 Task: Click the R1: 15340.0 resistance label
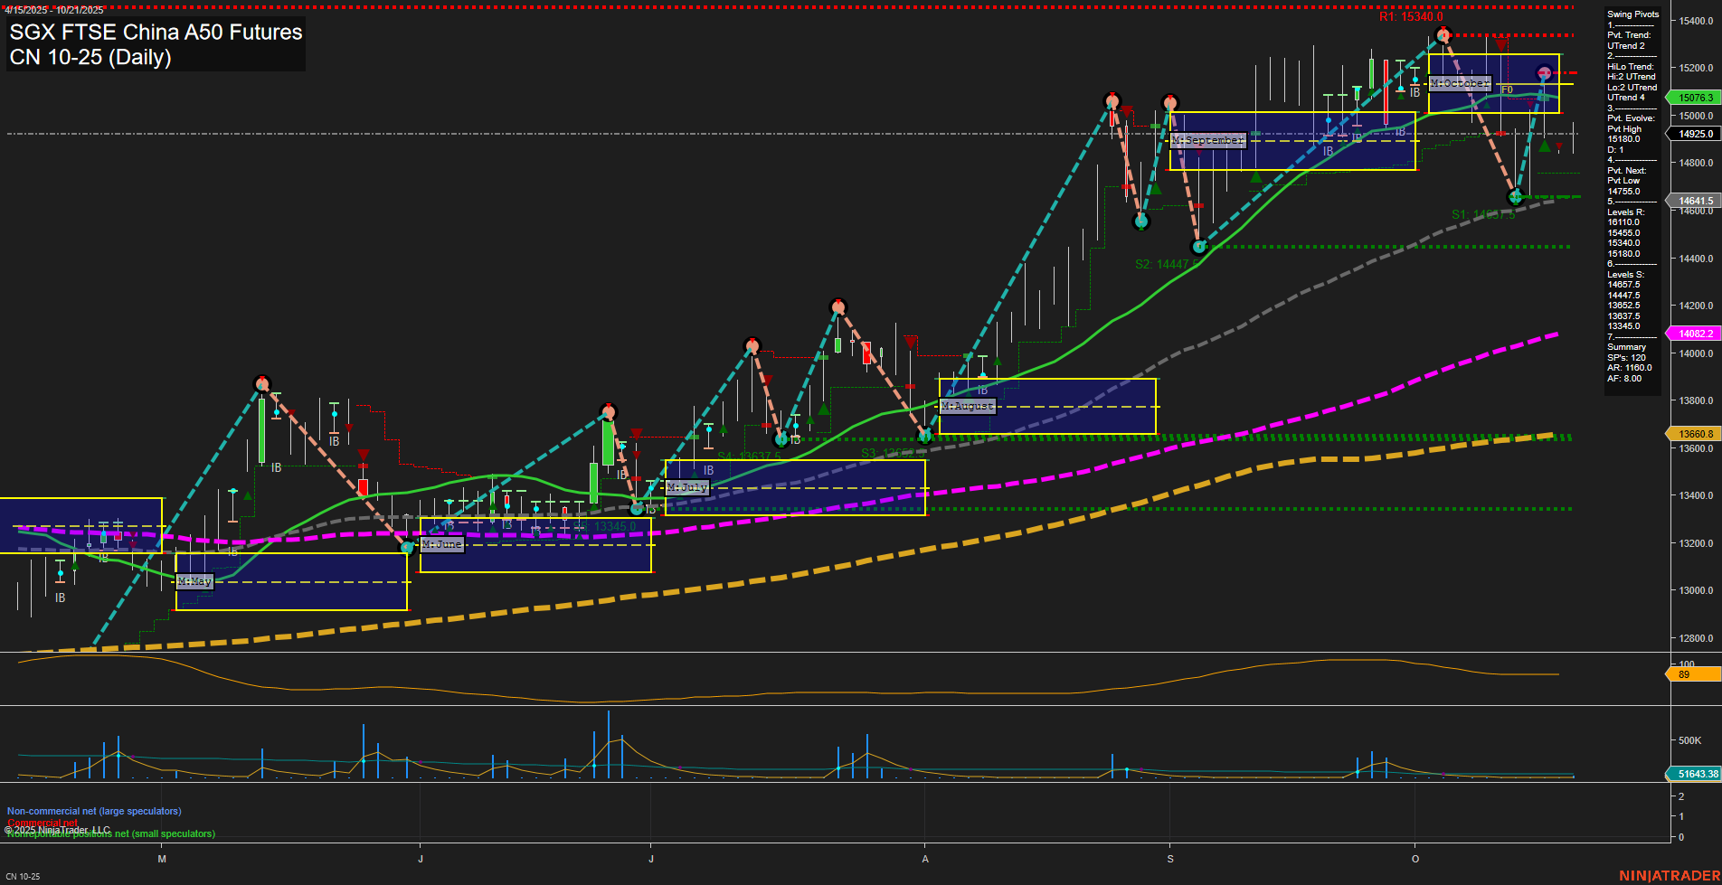pyautogui.click(x=1410, y=17)
